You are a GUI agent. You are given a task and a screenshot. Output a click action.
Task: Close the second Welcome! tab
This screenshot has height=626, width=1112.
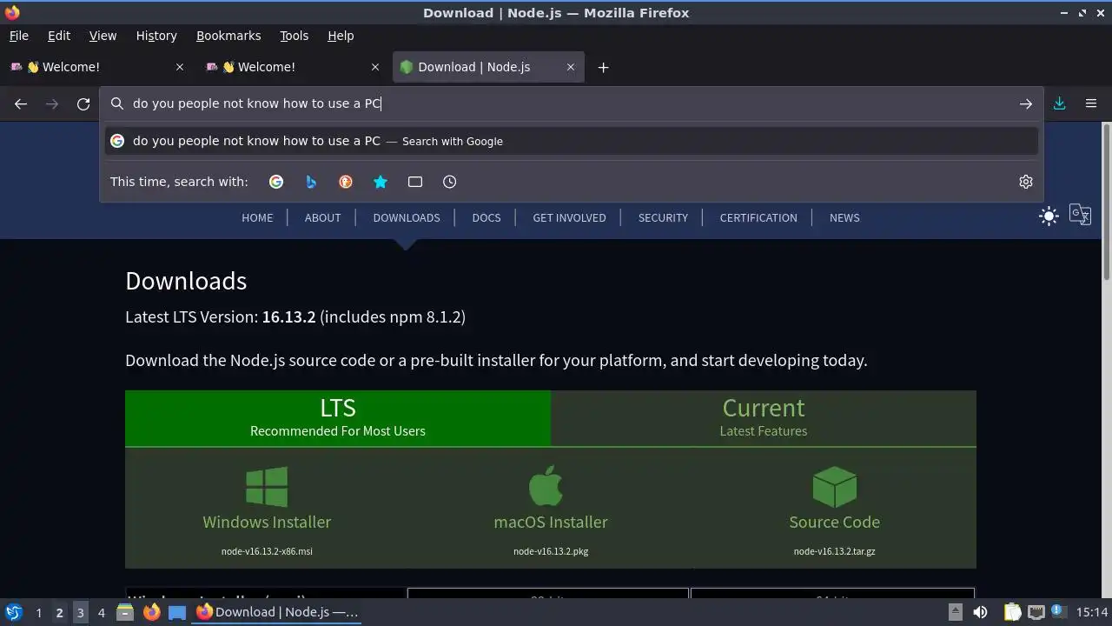point(375,67)
